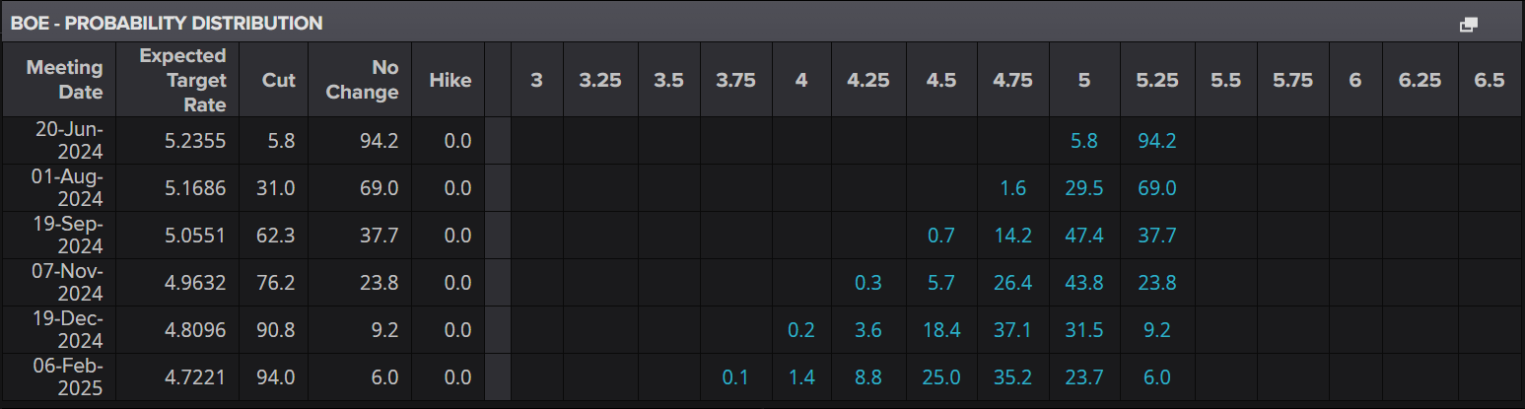The width and height of the screenshot is (1525, 409).
Task: Select the '5.5' rate column header
Action: [1225, 80]
